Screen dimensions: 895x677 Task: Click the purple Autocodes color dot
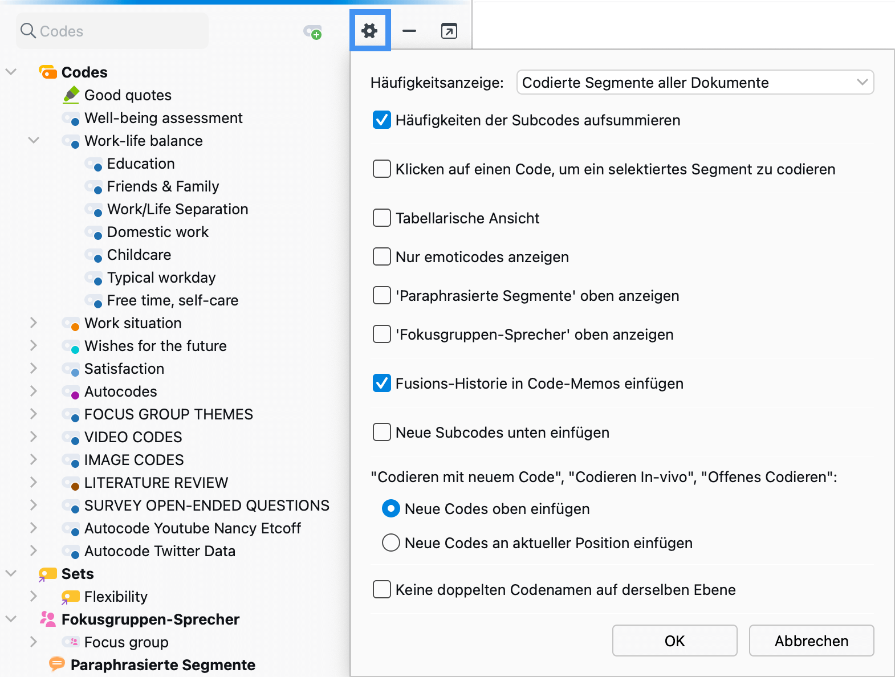[75, 395]
